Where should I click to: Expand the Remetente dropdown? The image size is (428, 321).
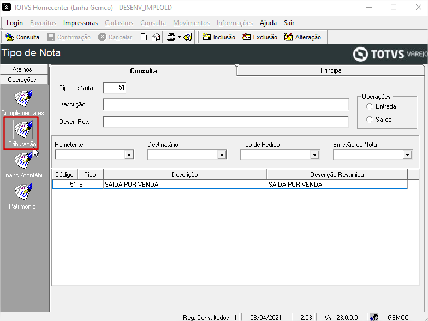129,155
